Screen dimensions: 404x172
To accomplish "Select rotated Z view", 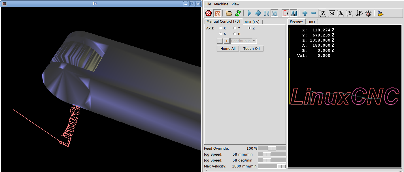I will pos(331,13).
